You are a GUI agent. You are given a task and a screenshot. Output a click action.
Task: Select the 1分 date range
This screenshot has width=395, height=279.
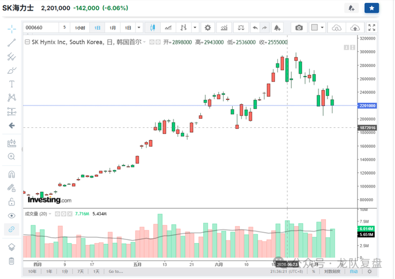65,271
